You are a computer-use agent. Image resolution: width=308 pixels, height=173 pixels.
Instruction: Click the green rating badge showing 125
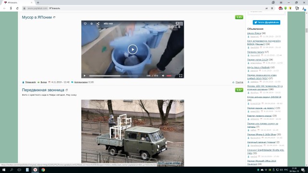239,17
